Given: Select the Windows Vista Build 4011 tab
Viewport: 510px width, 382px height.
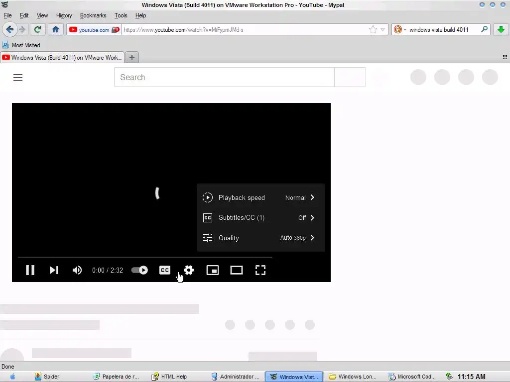Looking at the screenshot, I should (62, 58).
